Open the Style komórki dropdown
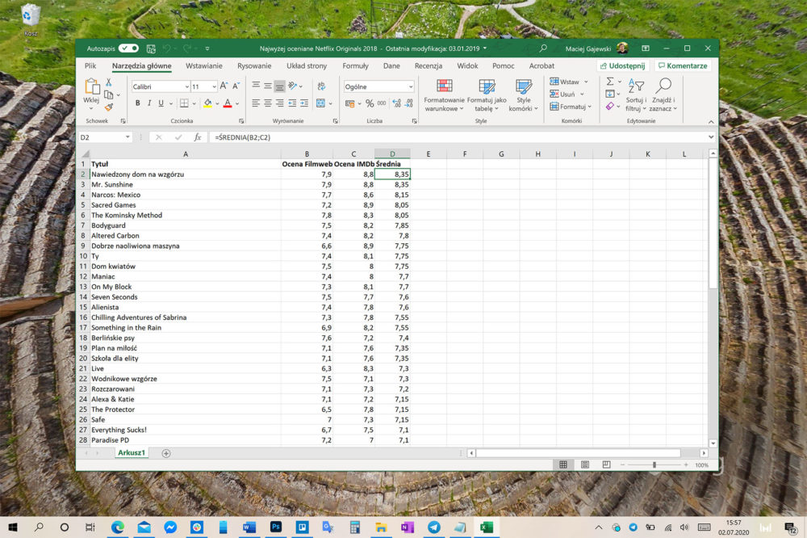807x538 pixels. [524, 95]
